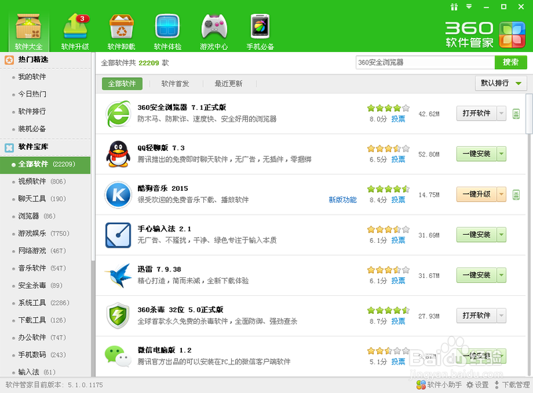
Task: Open 软件小助手 in status bar
Action: tap(439, 384)
